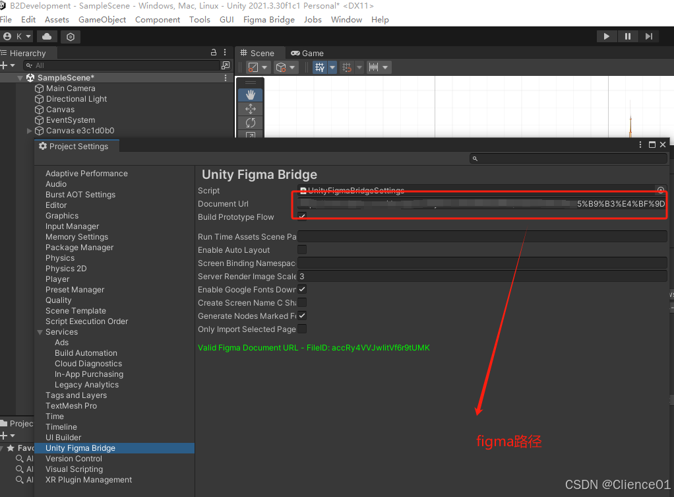Toggle the grid visibility icon in Scene view
674x497 pixels.
[x=320, y=67]
